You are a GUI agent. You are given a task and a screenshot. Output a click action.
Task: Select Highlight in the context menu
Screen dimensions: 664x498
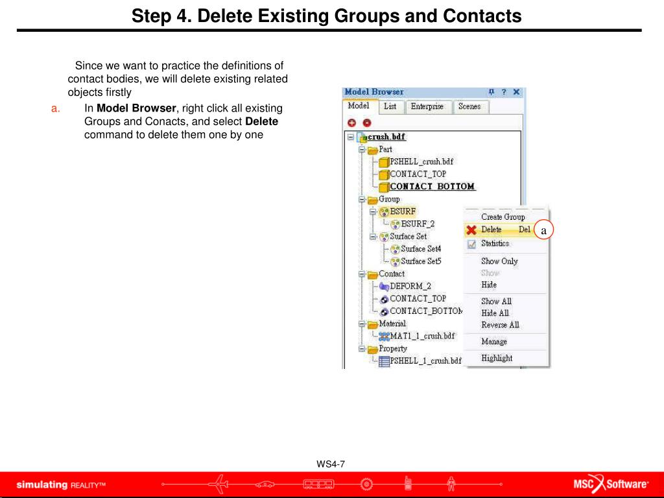point(497,358)
